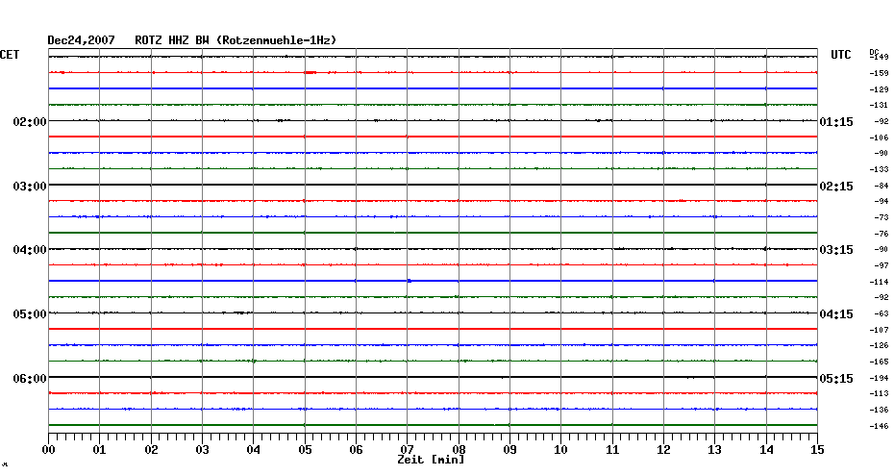Click the DC offset value -84
The height and width of the screenshot is (475, 894).
coord(881,186)
